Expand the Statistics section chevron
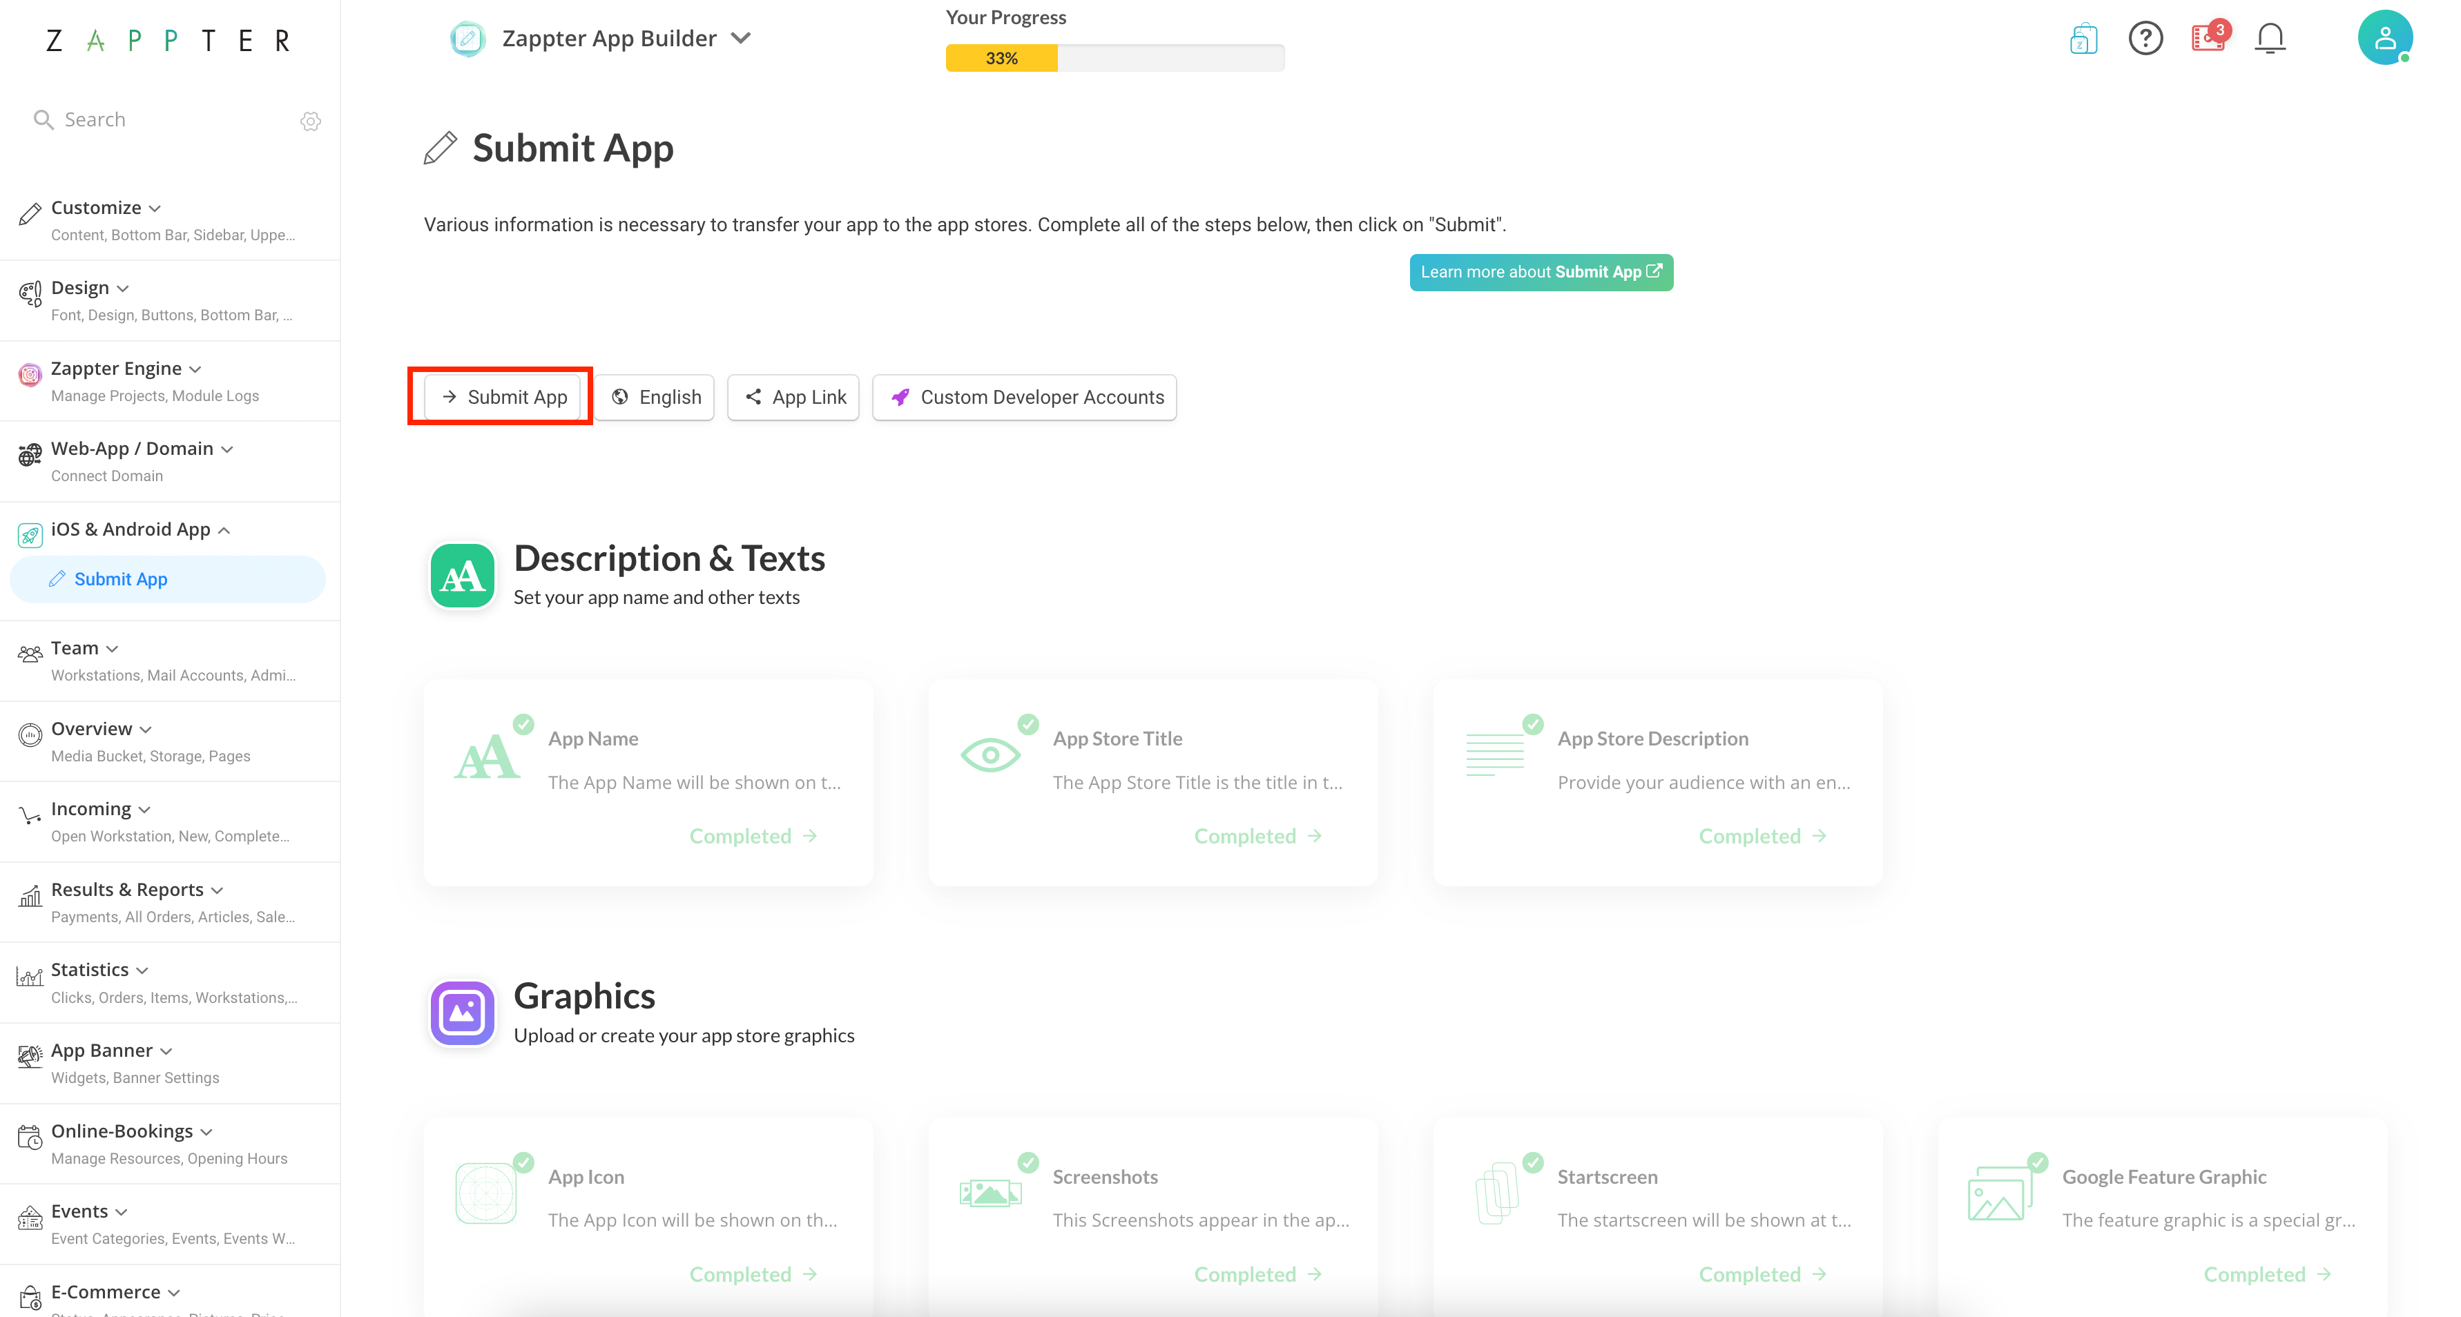The height and width of the screenshot is (1317, 2461). 142,970
